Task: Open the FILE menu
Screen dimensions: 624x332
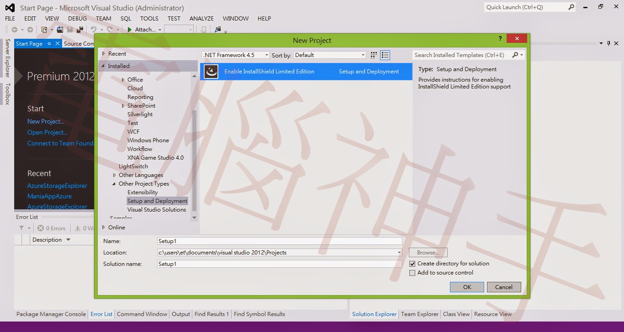Action: click(10, 19)
